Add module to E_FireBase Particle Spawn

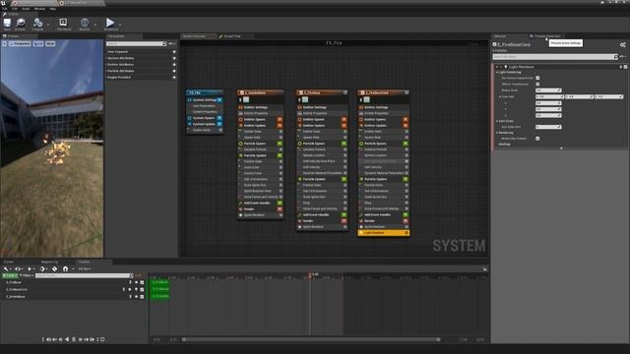coord(344,144)
